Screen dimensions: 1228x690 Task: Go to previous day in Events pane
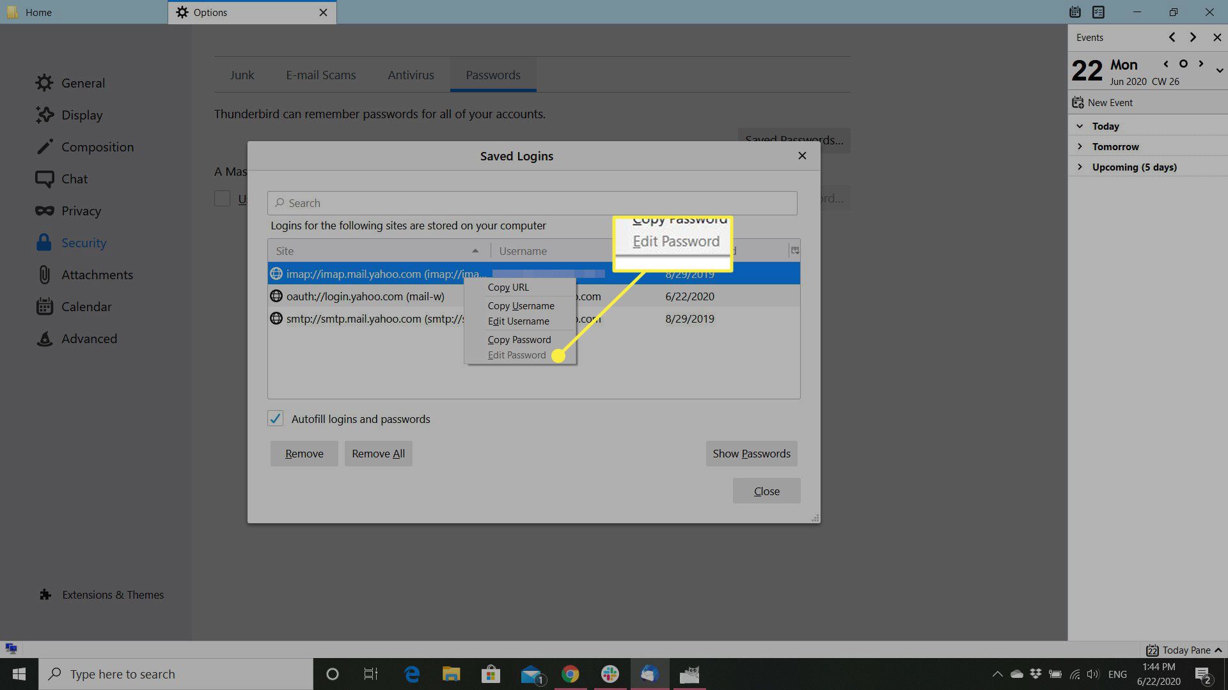1166,64
